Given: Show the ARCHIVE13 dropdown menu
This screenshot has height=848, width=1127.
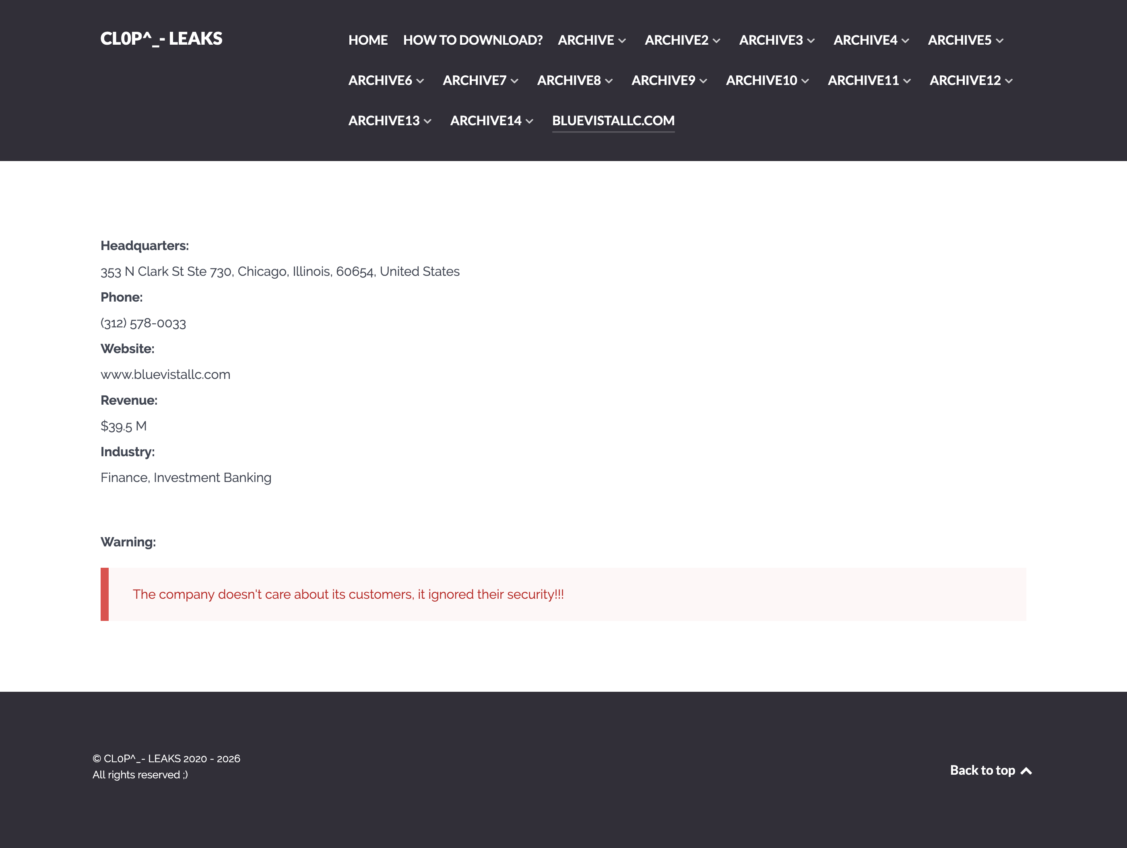Looking at the screenshot, I should click(x=390, y=121).
